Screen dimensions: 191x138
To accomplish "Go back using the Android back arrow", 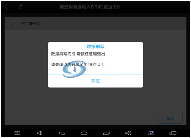I will (x=62, y=133).
